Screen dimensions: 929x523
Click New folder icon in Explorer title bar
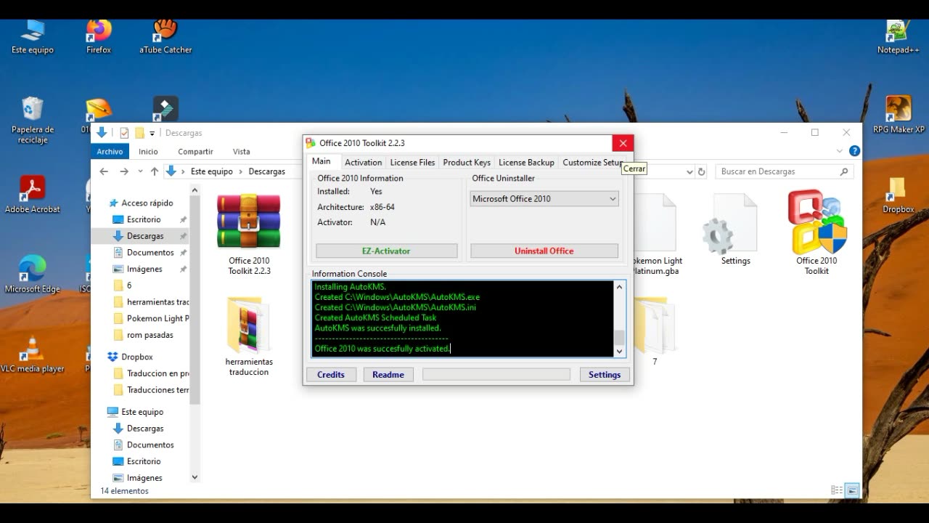click(139, 133)
